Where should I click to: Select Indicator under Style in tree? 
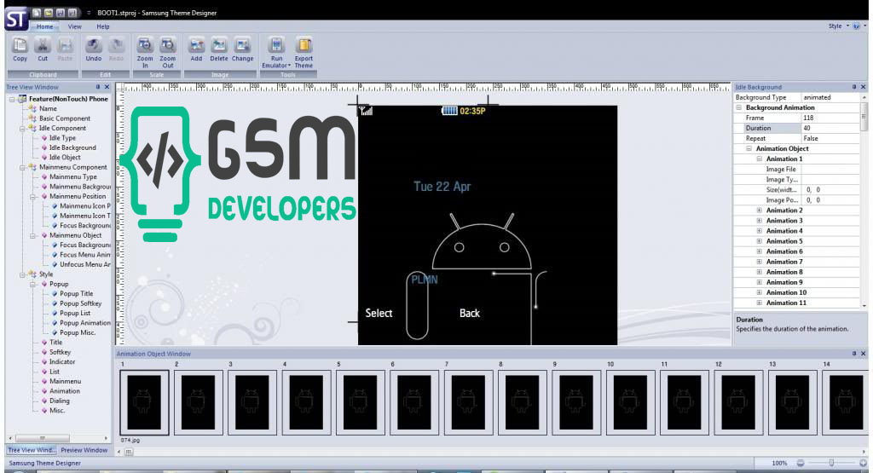tap(62, 362)
